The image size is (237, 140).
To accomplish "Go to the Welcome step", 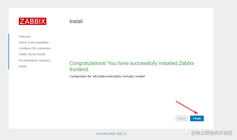I will (25, 36).
